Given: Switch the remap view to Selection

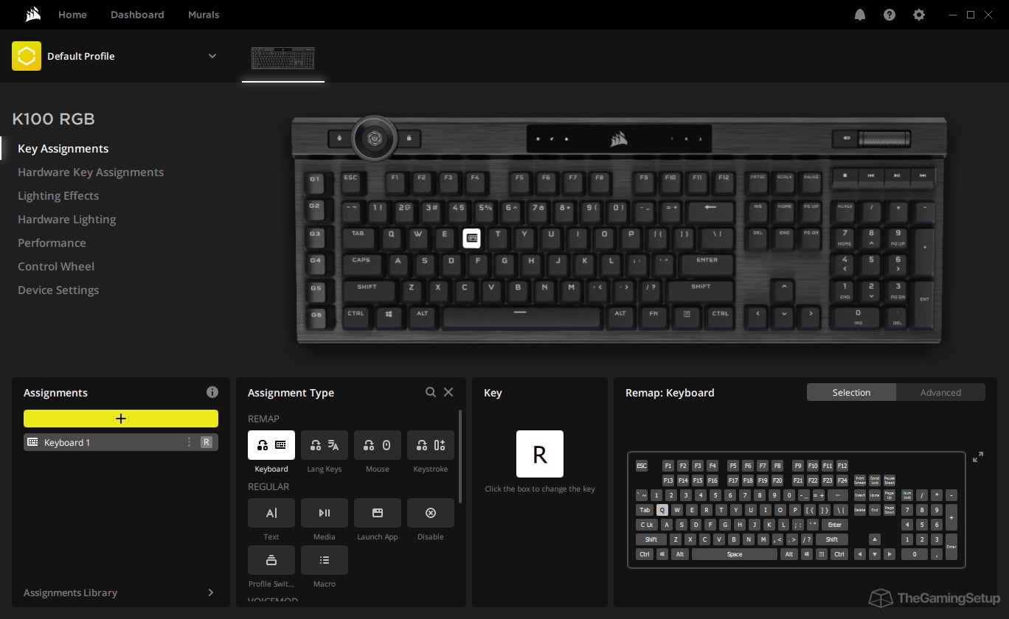Looking at the screenshot, I should 851,392.
